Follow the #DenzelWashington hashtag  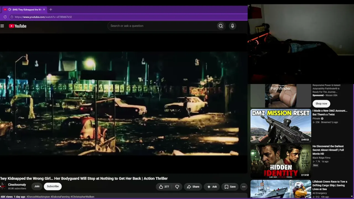(38, 197)
